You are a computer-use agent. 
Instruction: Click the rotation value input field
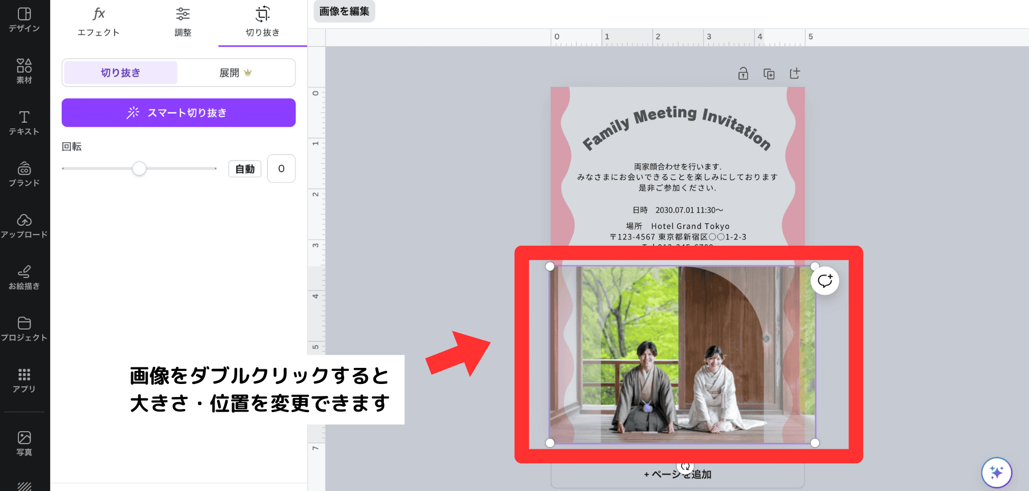coord(281,169)
